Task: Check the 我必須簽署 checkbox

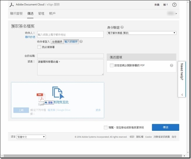Action: [x=39, y=47]
